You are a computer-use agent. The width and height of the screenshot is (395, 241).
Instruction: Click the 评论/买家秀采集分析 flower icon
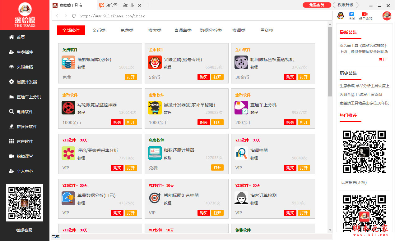tap(68, 153)
